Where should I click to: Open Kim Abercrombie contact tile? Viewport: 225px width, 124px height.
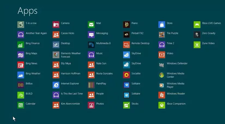[56, 105]
